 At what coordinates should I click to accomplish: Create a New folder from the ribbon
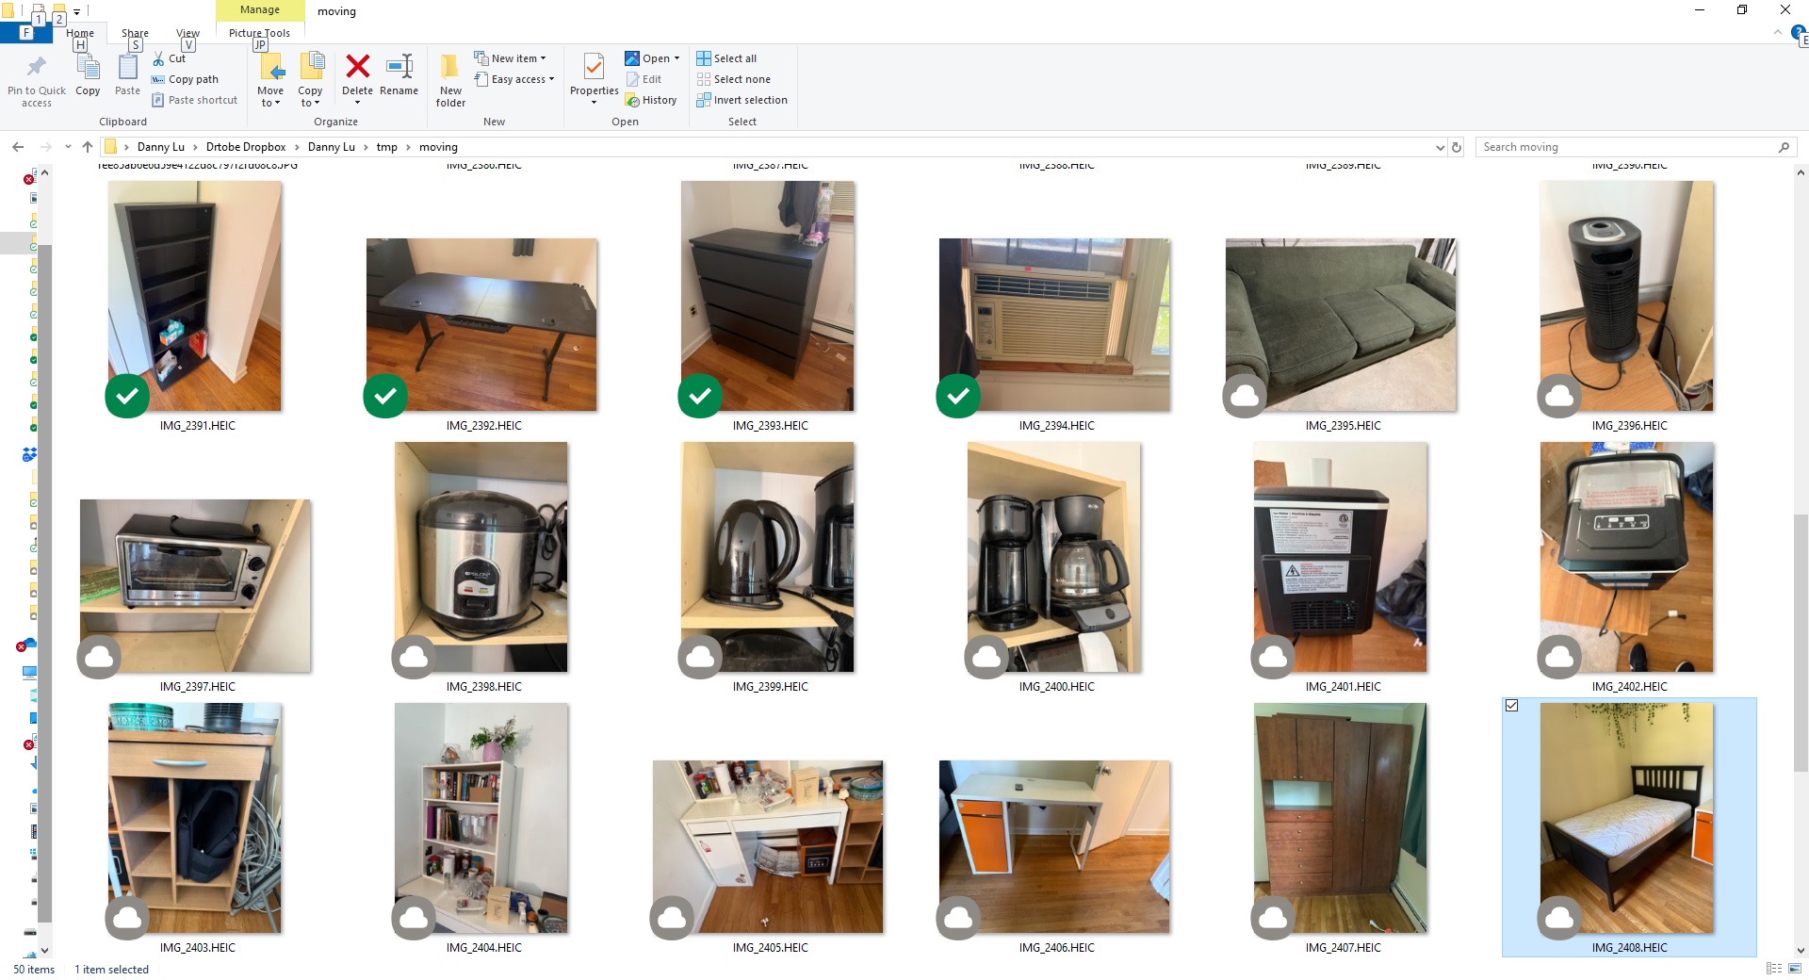[x=450, y=79]
